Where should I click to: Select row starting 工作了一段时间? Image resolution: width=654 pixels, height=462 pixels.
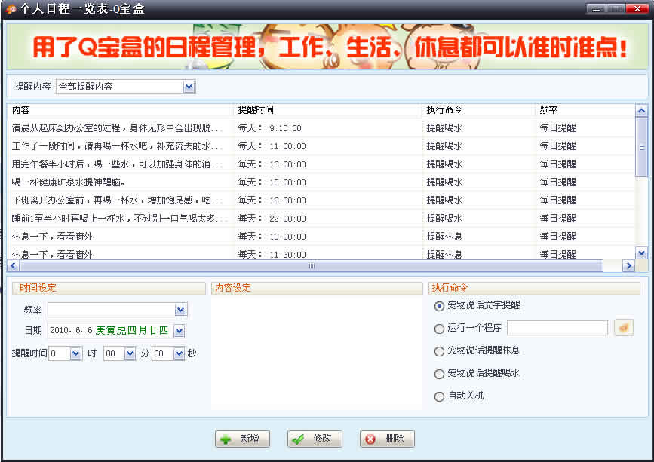tap(321, 146)
